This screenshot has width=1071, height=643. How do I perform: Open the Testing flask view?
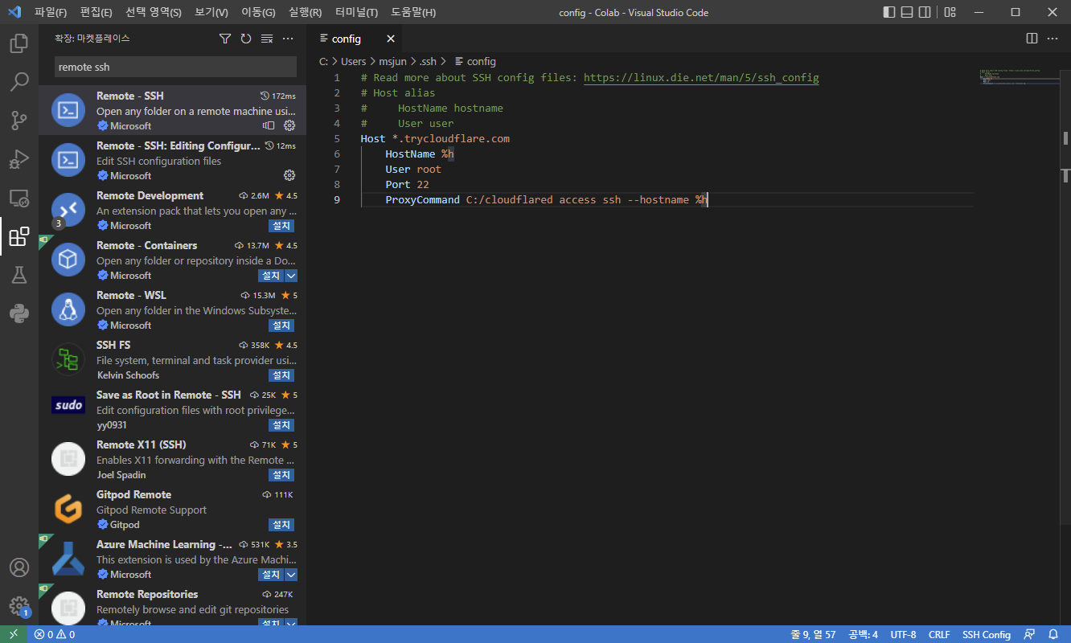point(19,275)
